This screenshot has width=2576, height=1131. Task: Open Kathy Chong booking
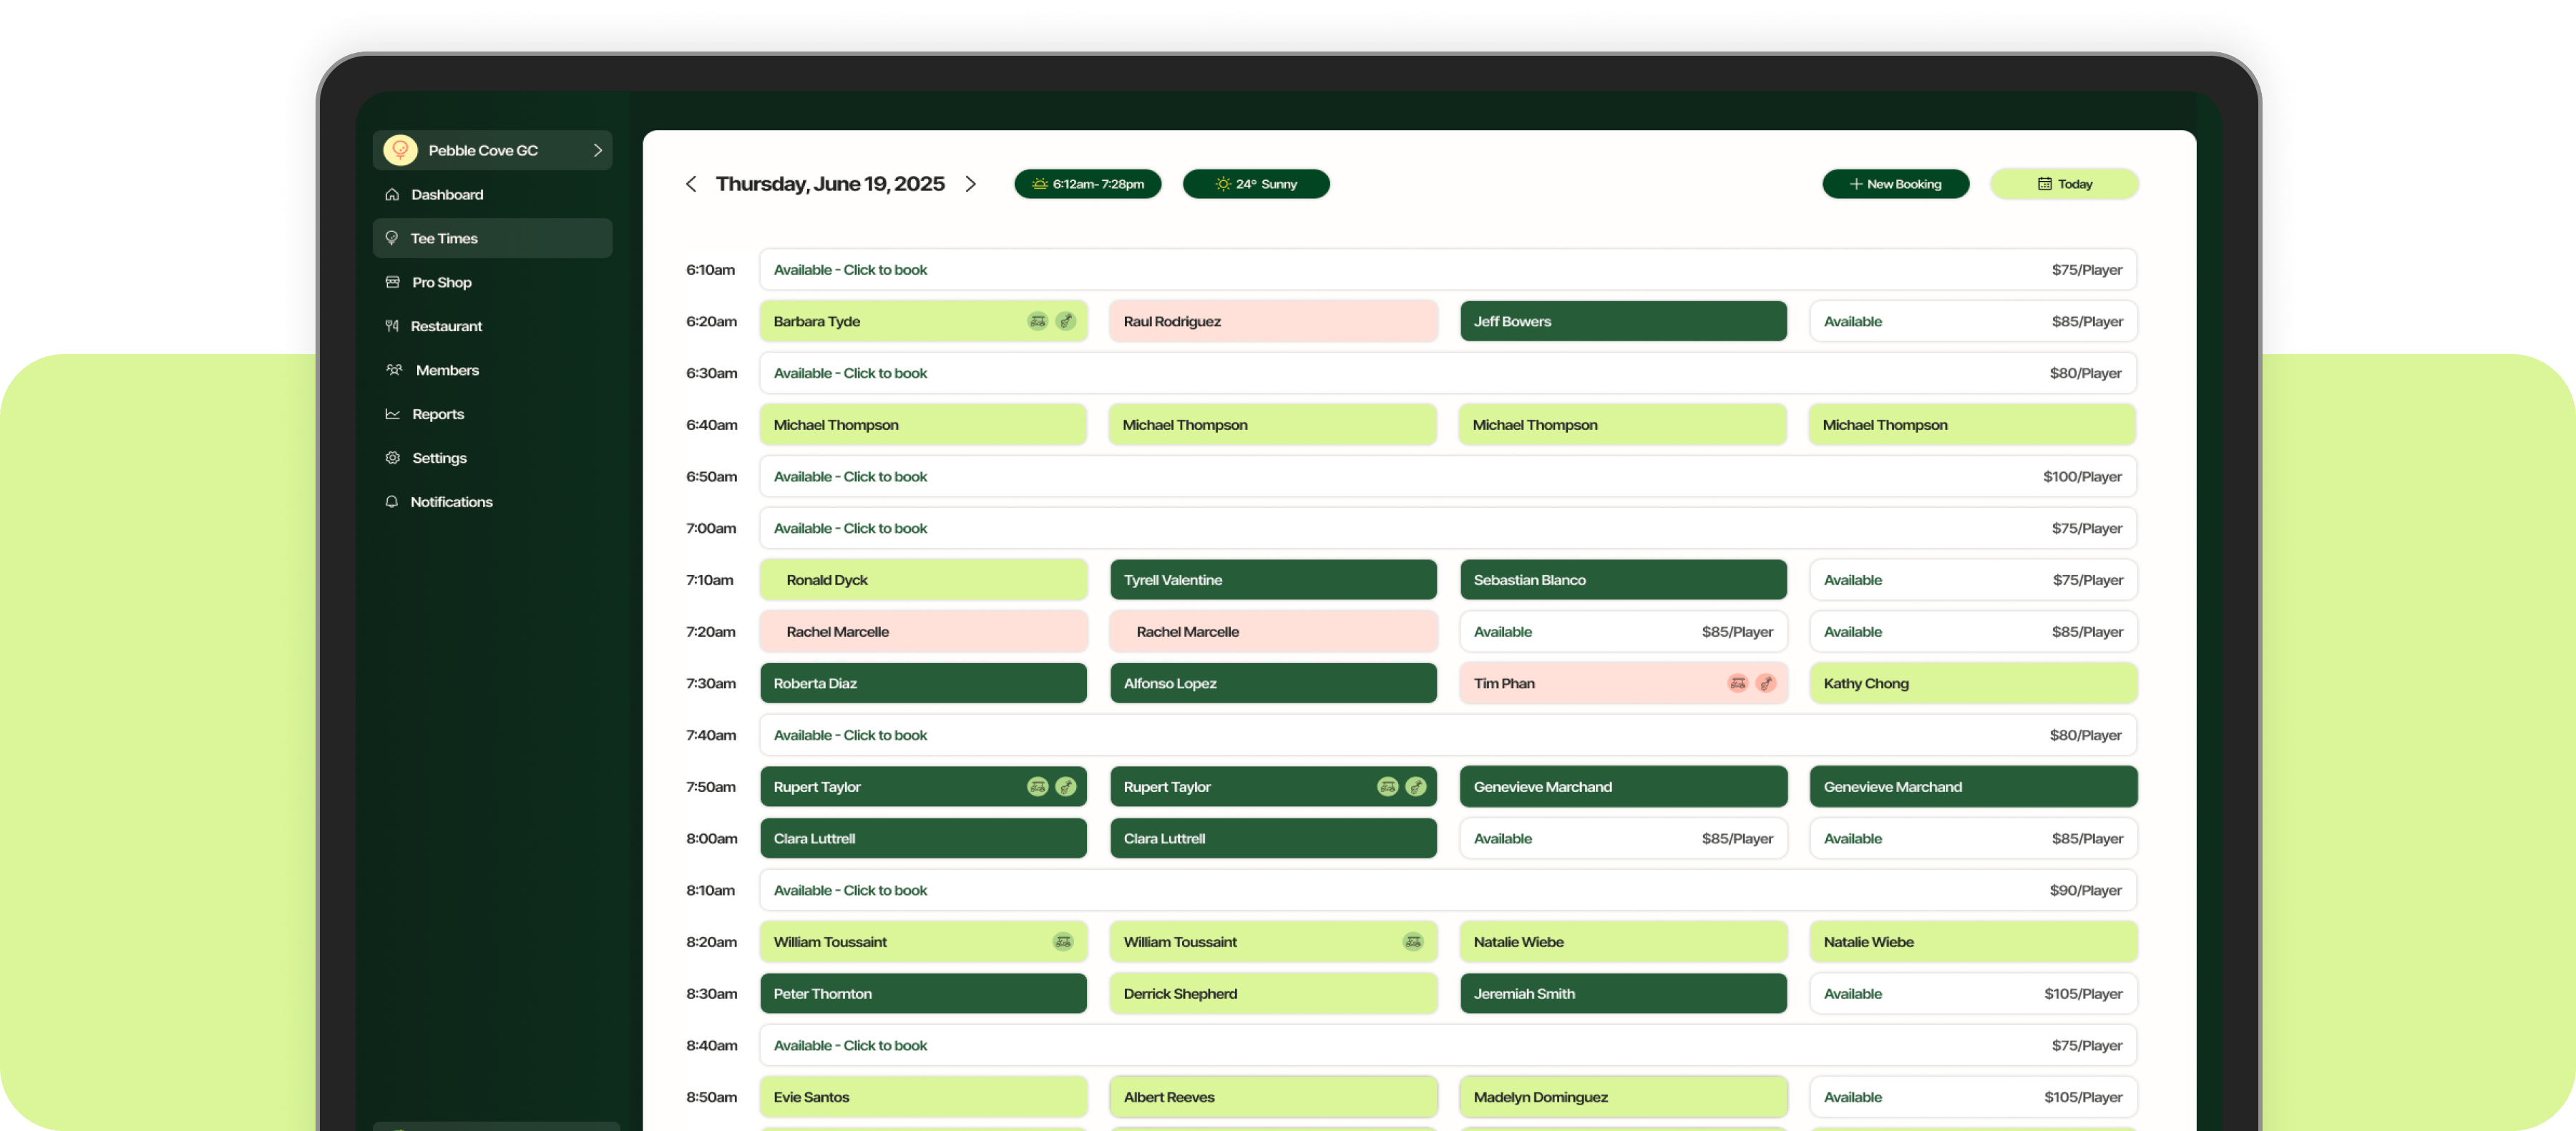[x=1973, y=683]
